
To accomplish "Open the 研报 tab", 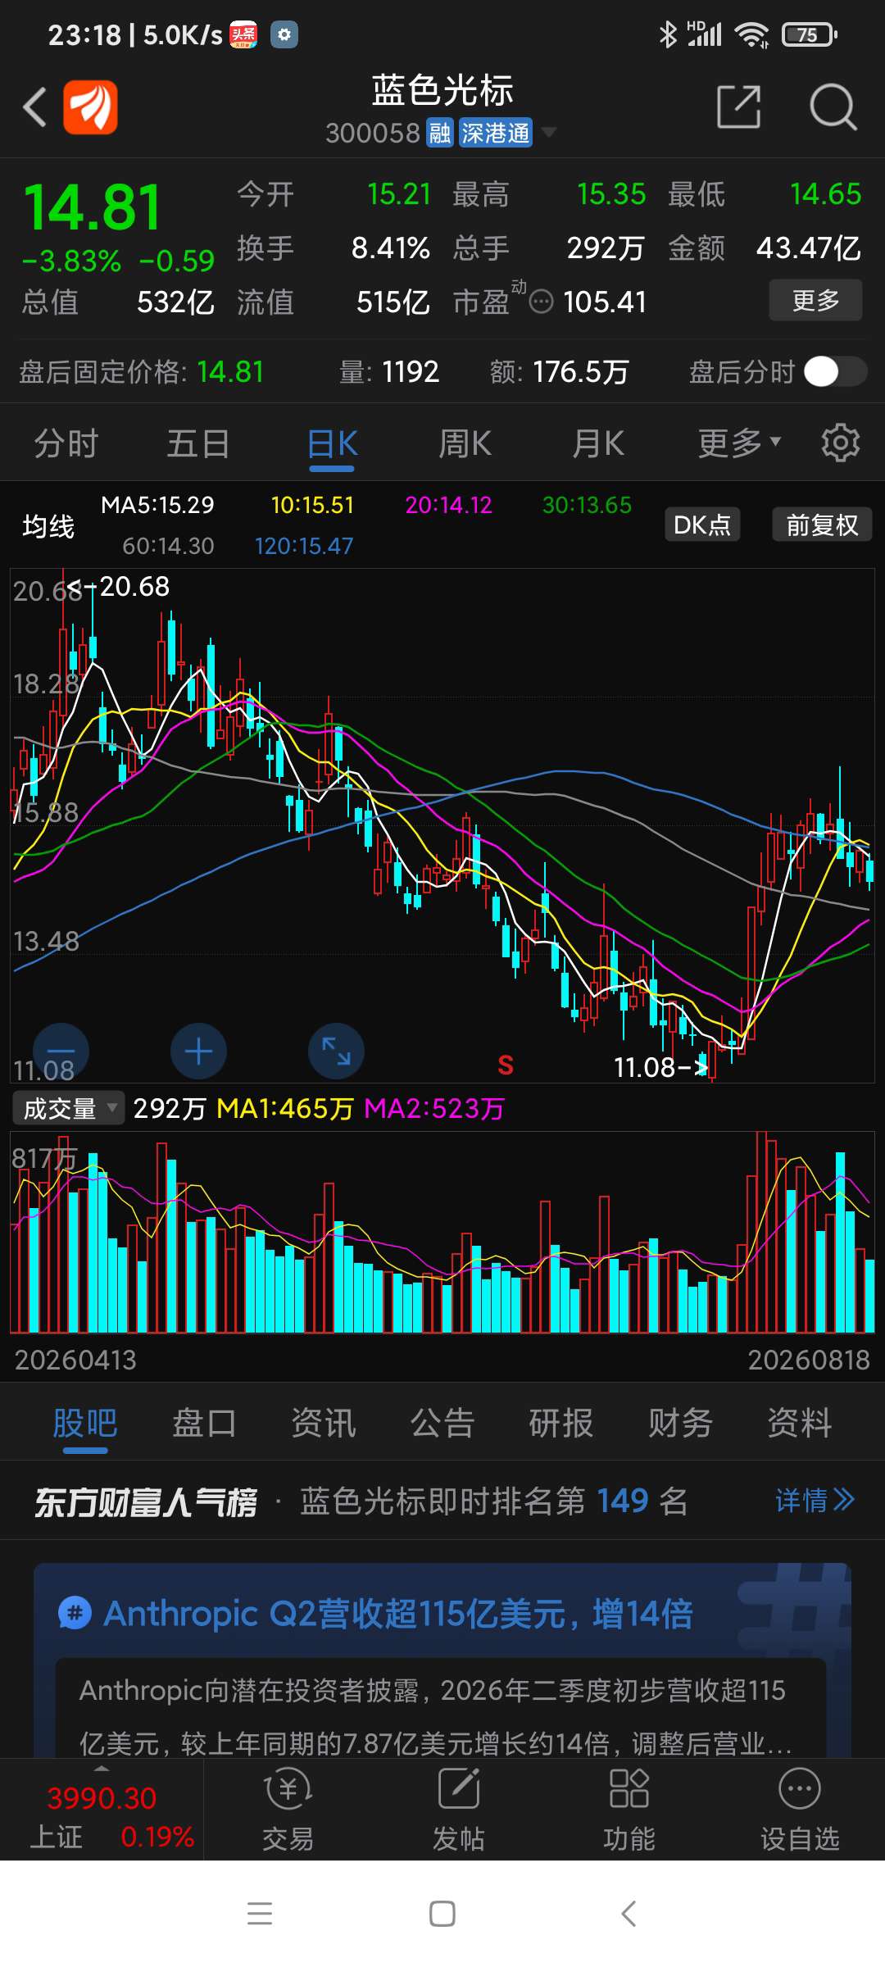I will tap(561, 1424).
